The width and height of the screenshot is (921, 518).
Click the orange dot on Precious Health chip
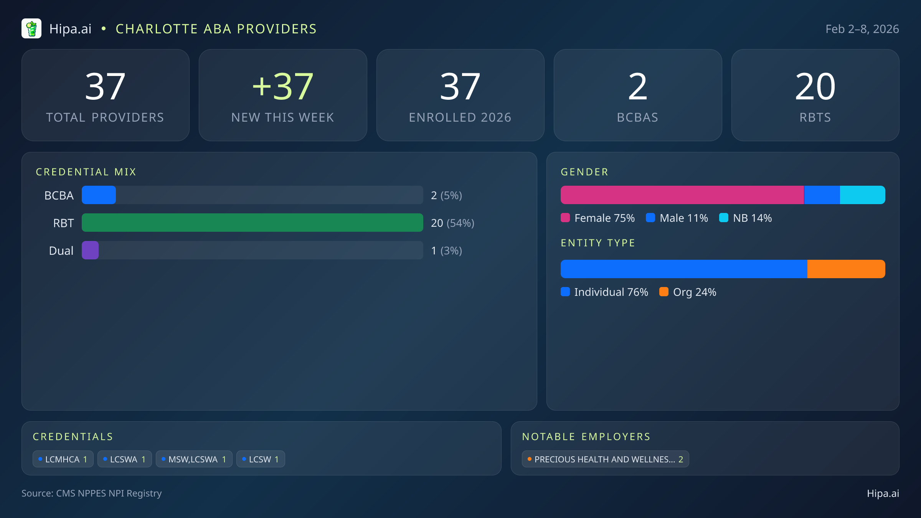(x=529, y=459)
